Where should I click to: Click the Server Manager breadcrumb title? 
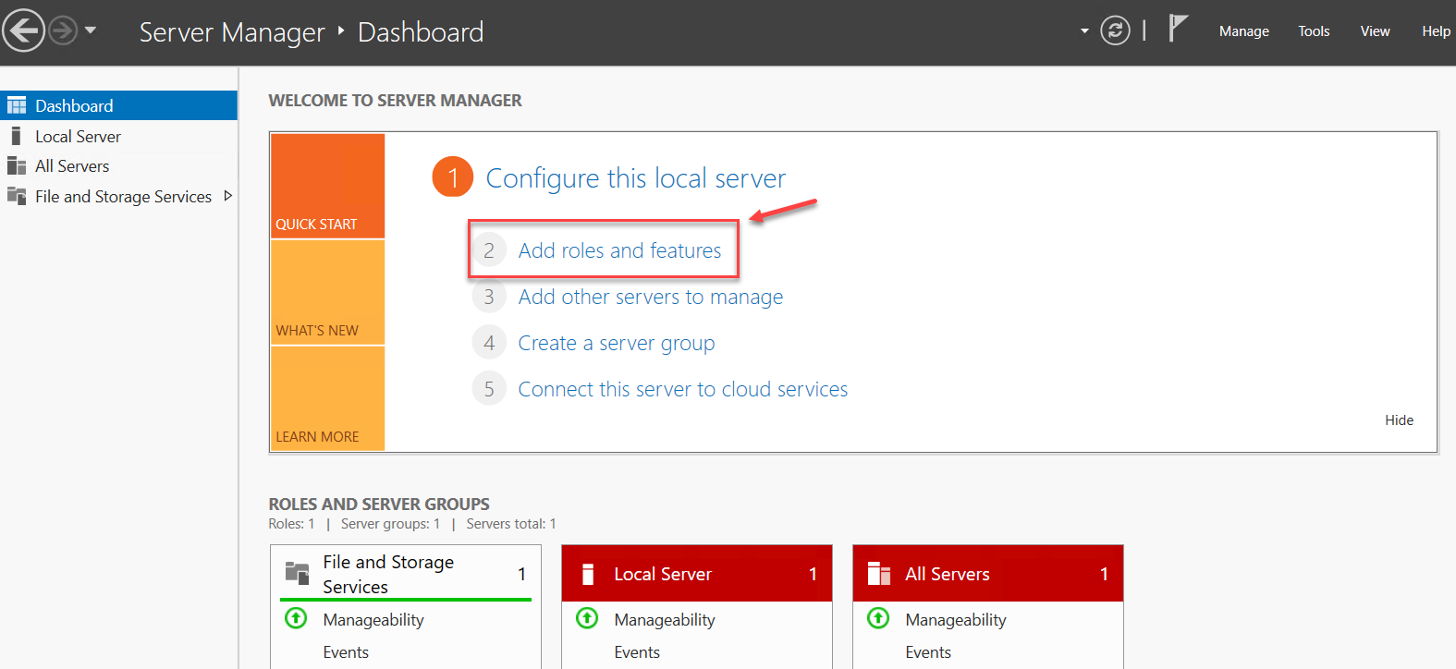tap(232, 32)
